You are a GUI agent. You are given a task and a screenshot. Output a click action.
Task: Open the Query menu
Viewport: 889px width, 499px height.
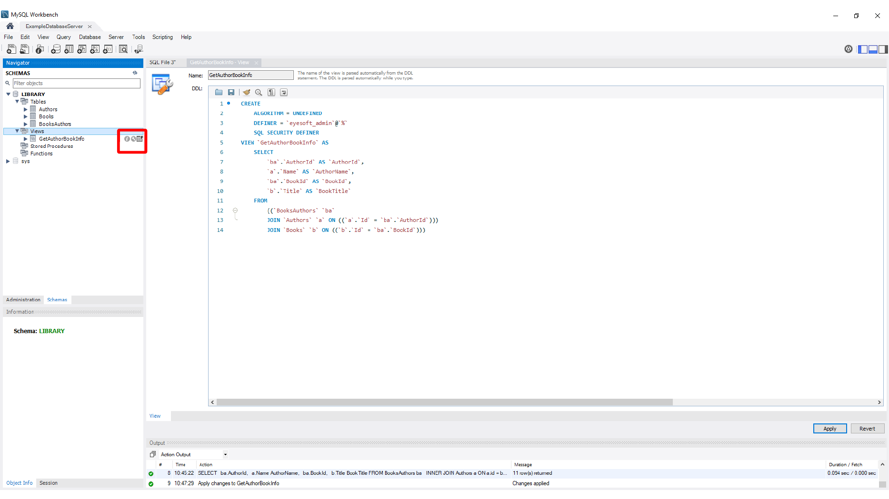tap(63, 37)
